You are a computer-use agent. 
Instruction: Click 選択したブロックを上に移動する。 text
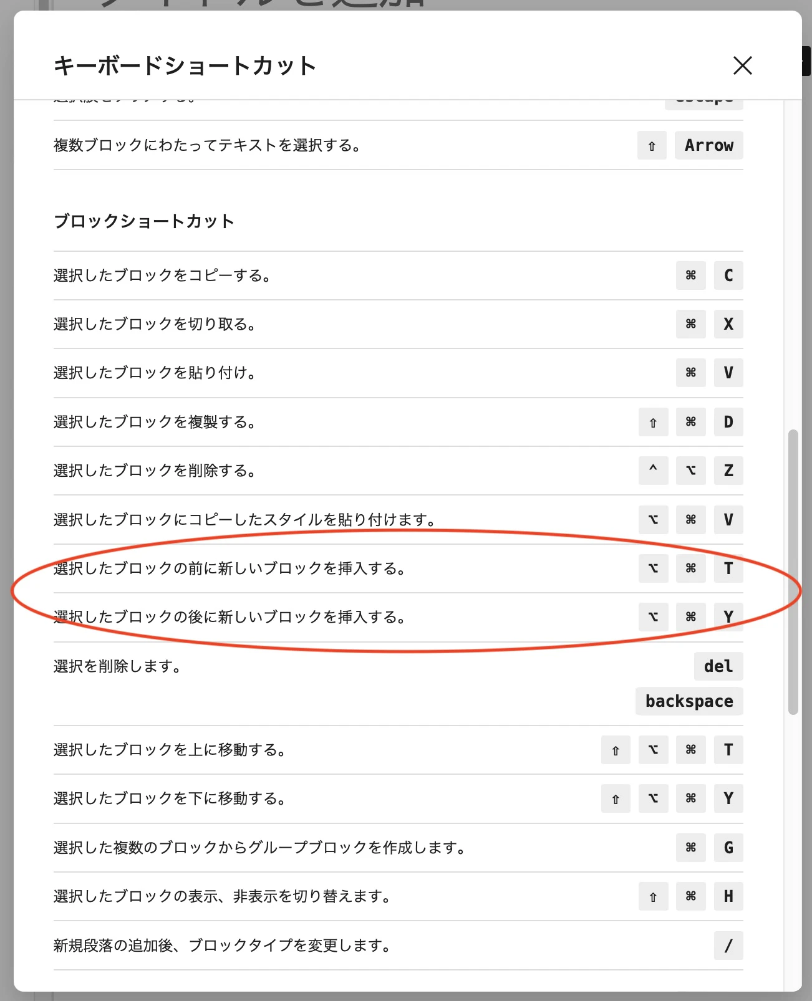(x=170, y=750)
